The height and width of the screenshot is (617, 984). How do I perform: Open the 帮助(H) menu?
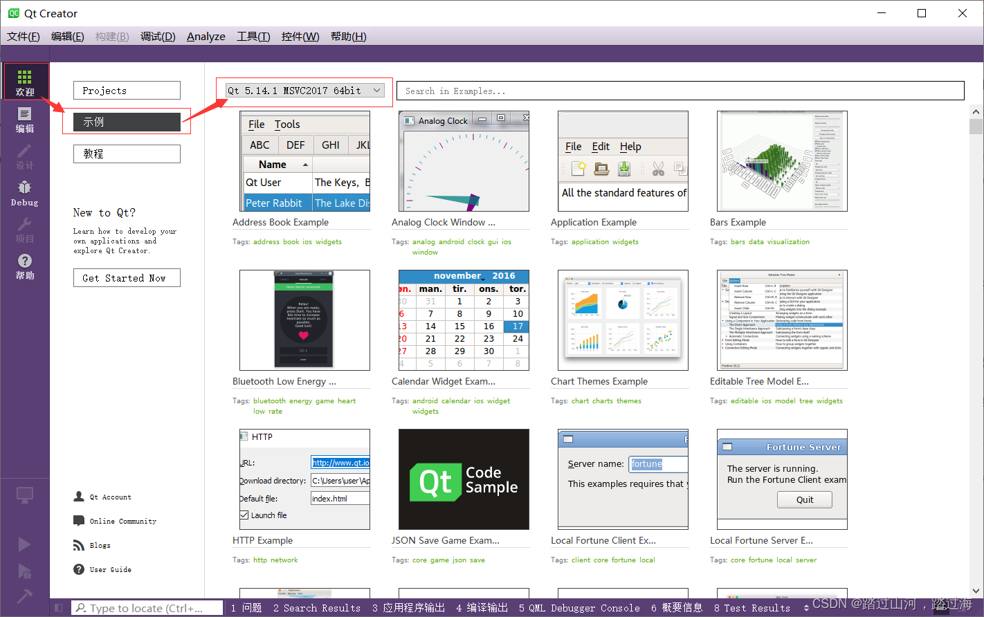click(349, 37)
